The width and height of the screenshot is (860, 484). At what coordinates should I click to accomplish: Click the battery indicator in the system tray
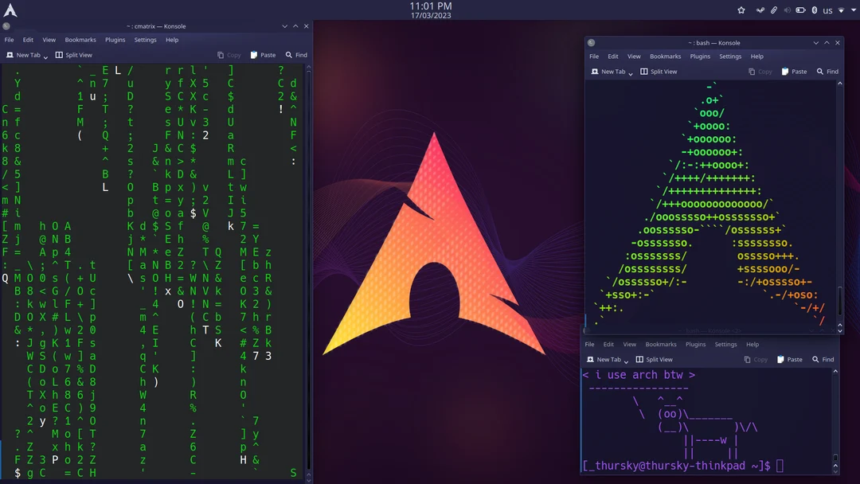pyautogui.click(x=801, y=10)
